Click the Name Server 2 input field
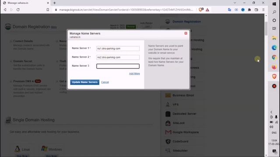Image resolution: width=280 pixels, height=157 pixels. [118, 57]
